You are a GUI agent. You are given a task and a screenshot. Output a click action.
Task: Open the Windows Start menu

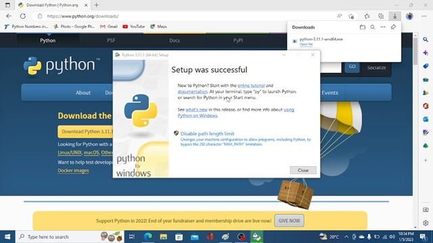coord(7,237)
